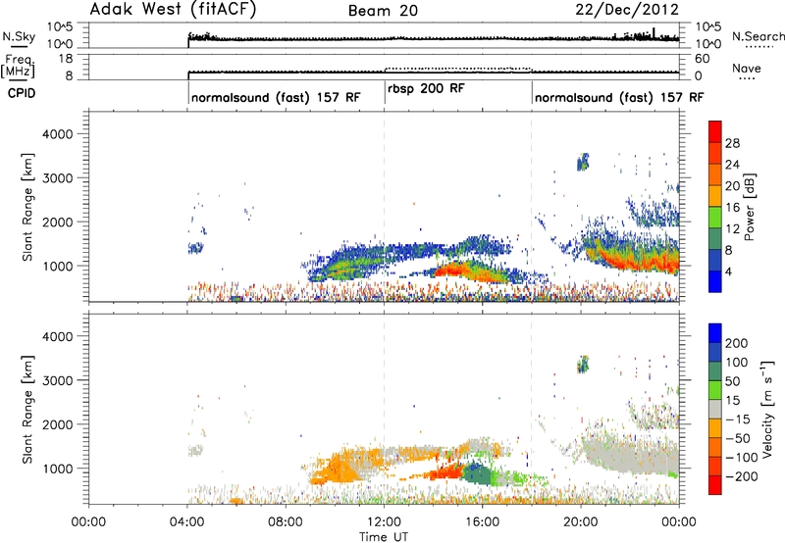The height and width of the screenshot is (543, 785).
Task: Click the 'Power [dB]' colorbar title
Action: coord(749,207)
